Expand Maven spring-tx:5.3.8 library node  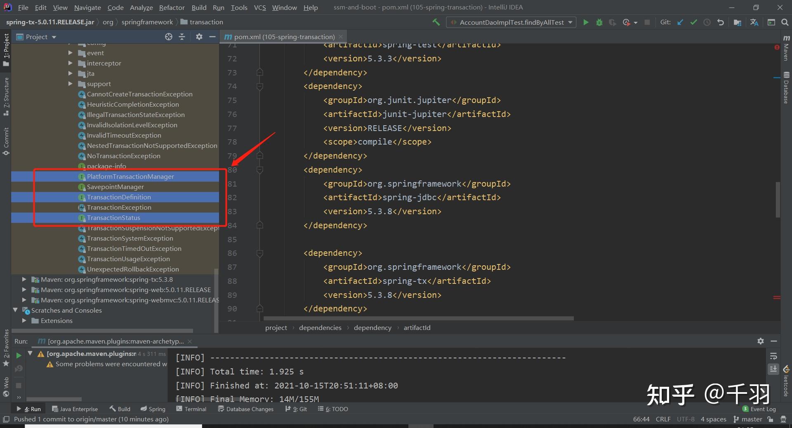tap(24, 279)
